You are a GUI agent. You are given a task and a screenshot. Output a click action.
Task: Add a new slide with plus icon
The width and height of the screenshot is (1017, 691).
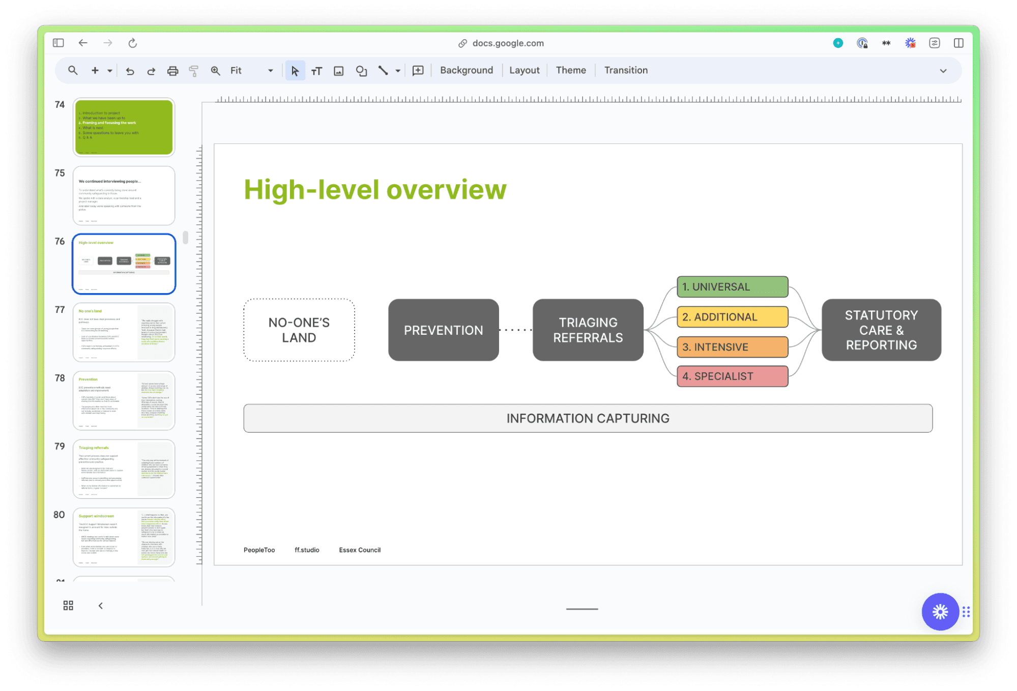coord(95,71)
